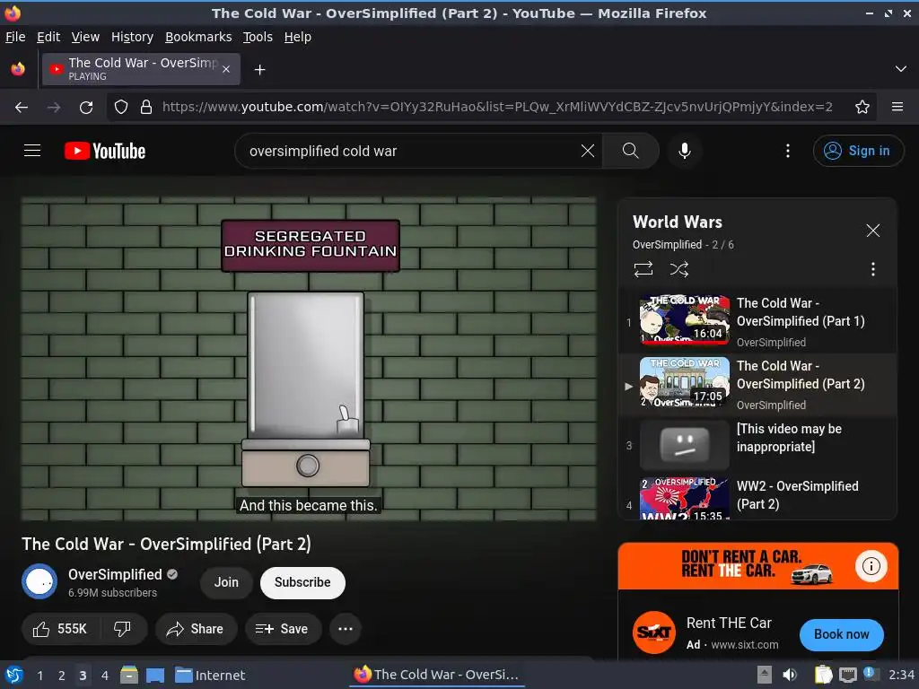Click the system tray eject arrow icon

click(x=765, y=675)
